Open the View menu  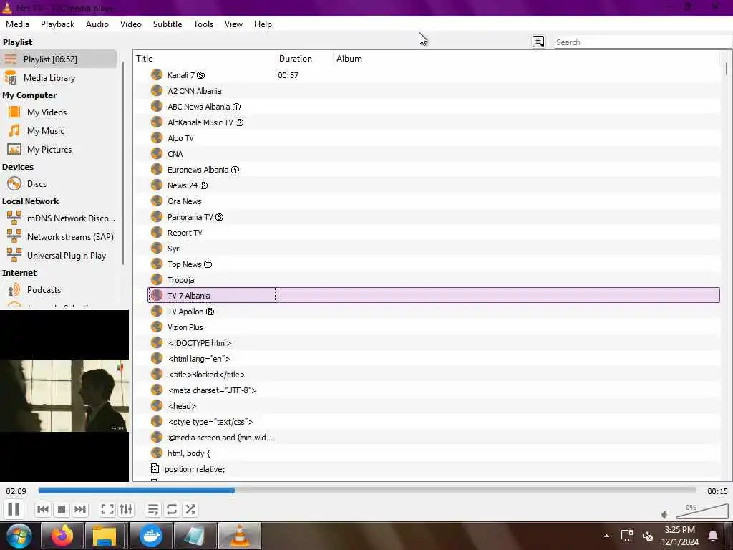pos(233,24)
